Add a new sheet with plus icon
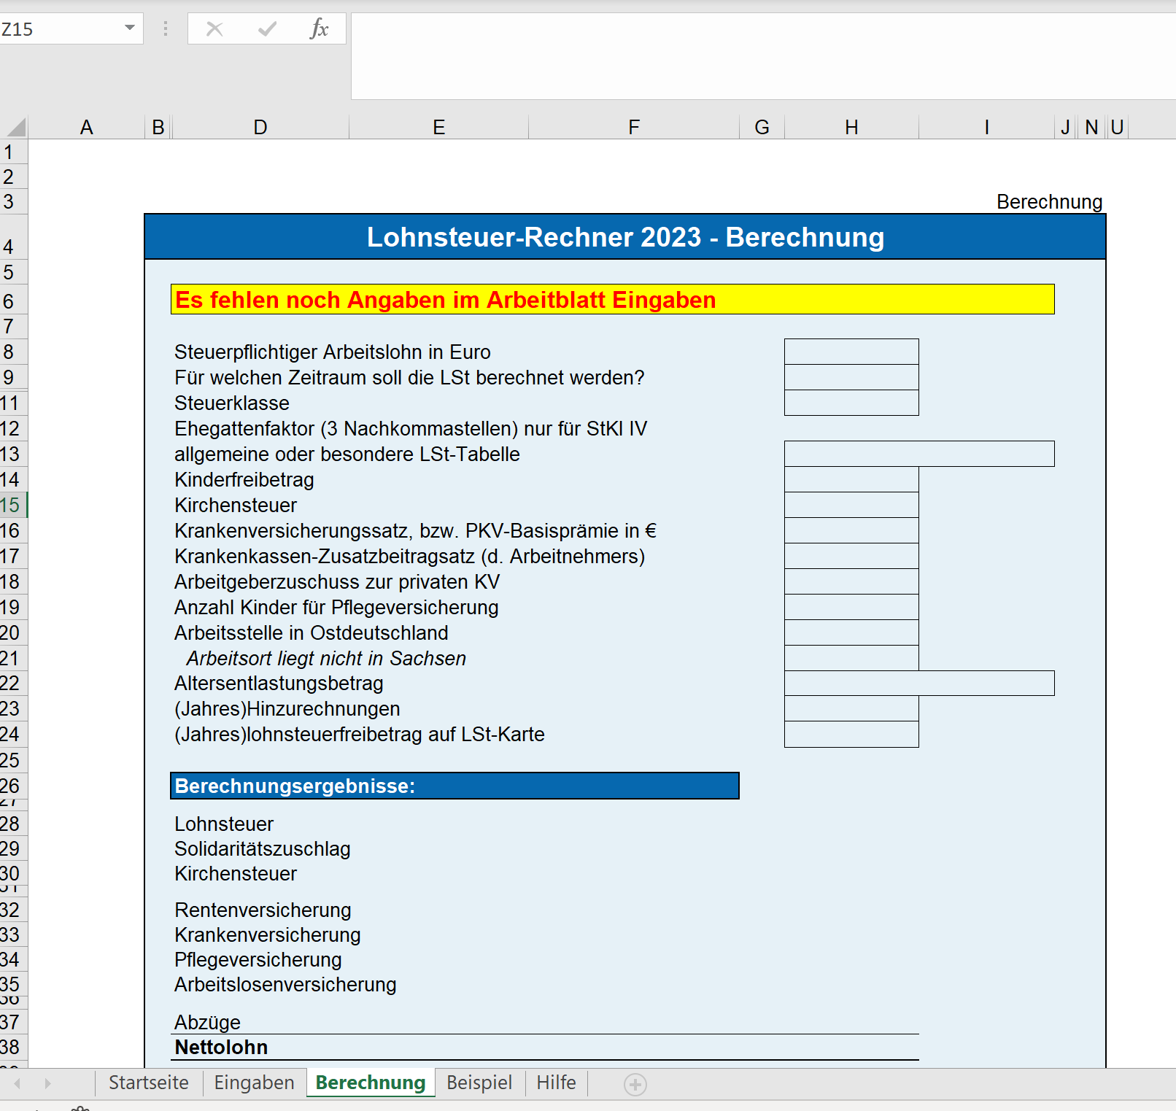Screen dimensions: 1176x1111 [635, 1085]
